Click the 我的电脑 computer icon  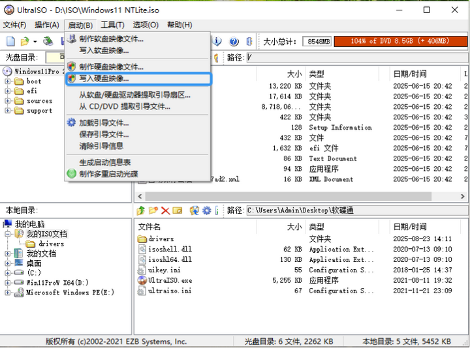tap(7, 224)
